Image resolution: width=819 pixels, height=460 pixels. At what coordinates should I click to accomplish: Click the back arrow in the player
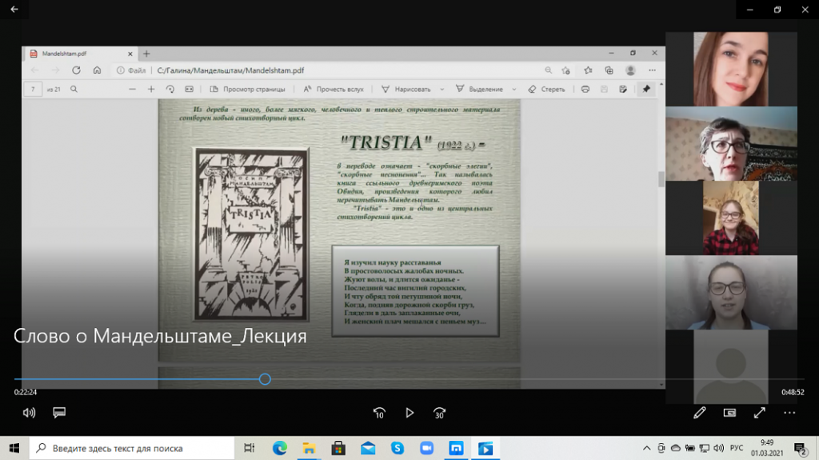pos(14,10)
